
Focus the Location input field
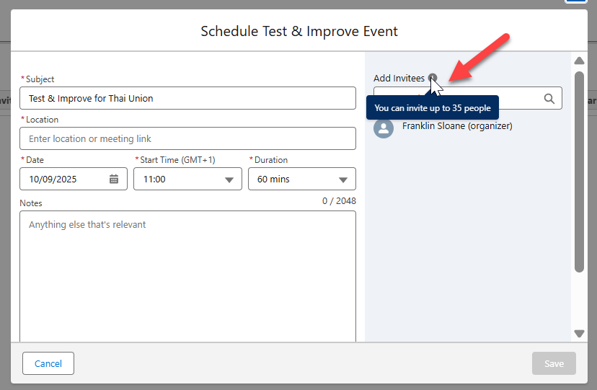(187, 138)
